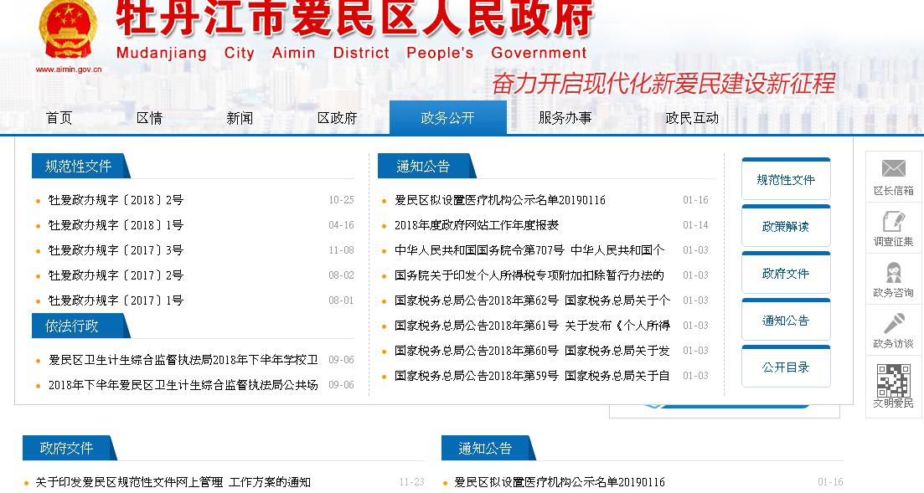The width and height of the screenshot is (924, 493).
Task: Click the 调查征集 pencil icon
Action: pos(893,222)
